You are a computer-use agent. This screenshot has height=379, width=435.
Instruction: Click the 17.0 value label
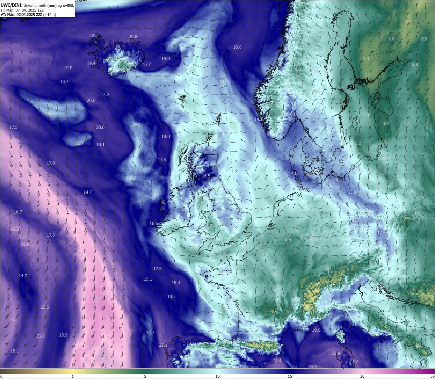click(x=51, y=163)
